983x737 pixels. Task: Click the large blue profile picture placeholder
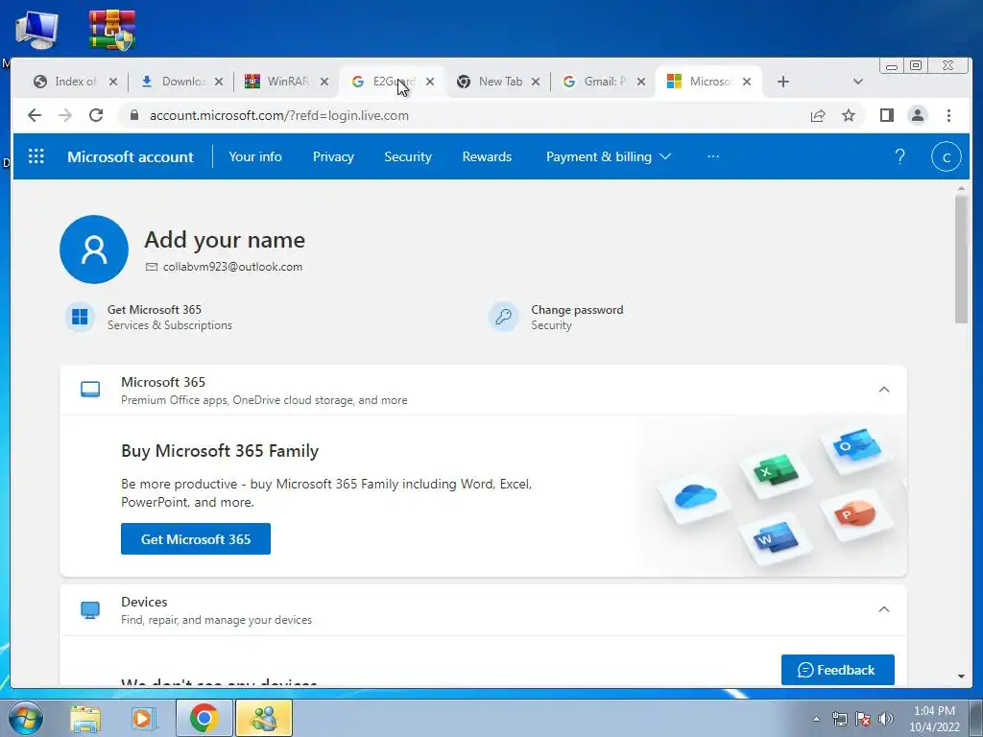94,250
